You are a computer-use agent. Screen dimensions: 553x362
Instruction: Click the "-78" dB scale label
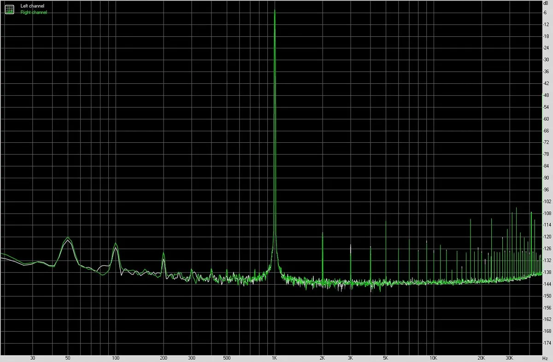tap(547, 154)
